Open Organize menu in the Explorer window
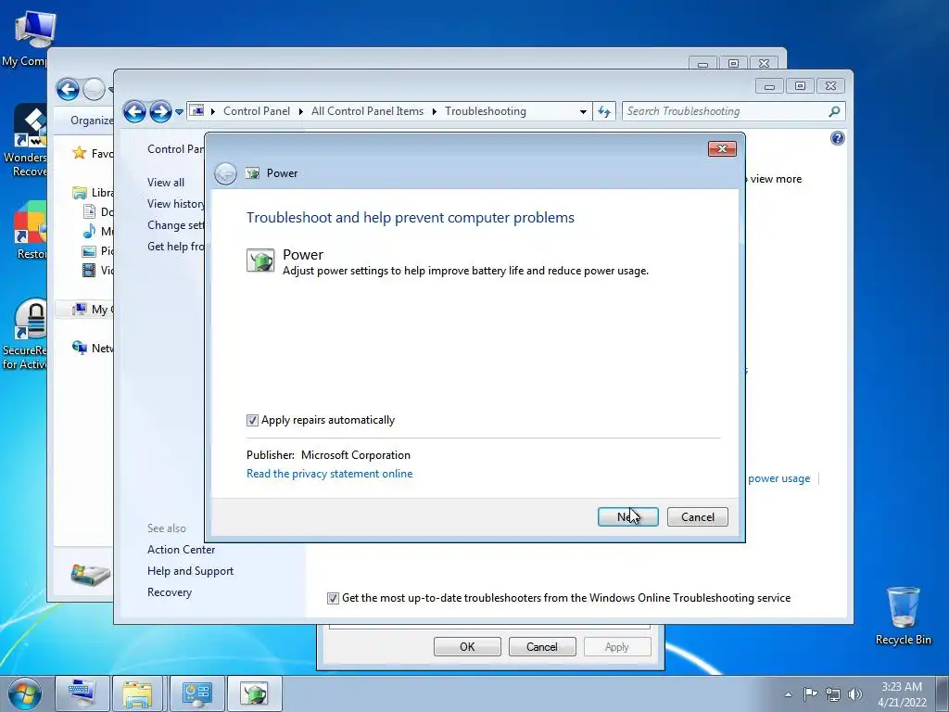 click(92, 120)
